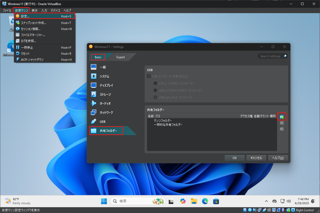Click the network status bar icon
This screenshot has height=213, width=320.
259,210
